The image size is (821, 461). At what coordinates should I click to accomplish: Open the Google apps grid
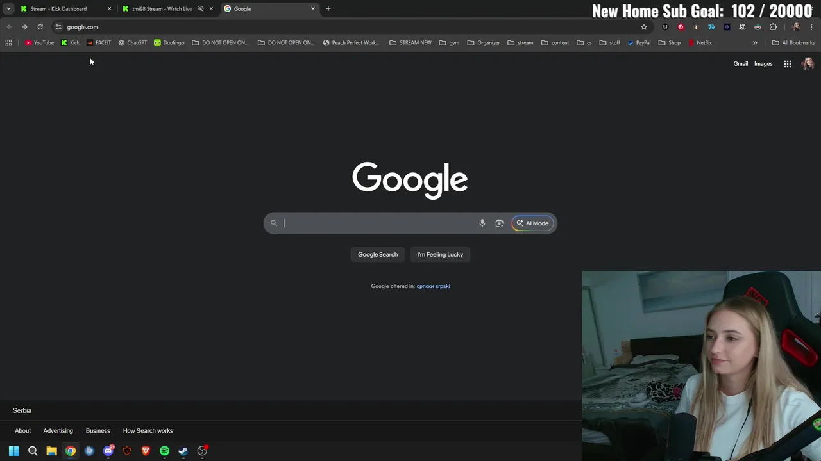click(x=788, y=63)
